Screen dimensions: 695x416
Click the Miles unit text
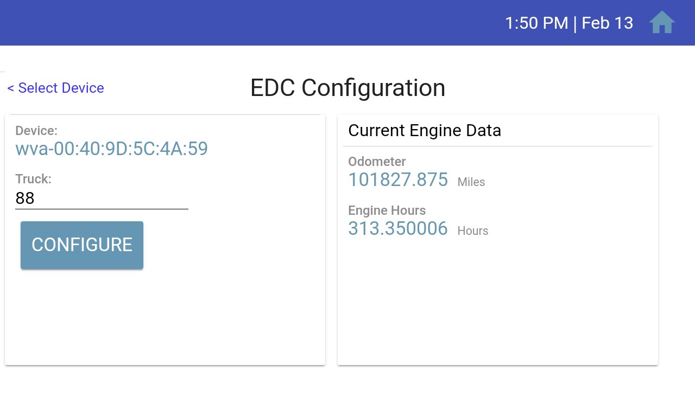pyautogui.click(x=471, y=182)
